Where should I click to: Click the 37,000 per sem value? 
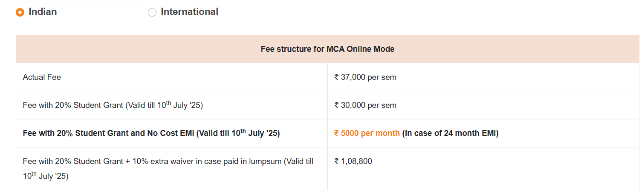(369, 77)
